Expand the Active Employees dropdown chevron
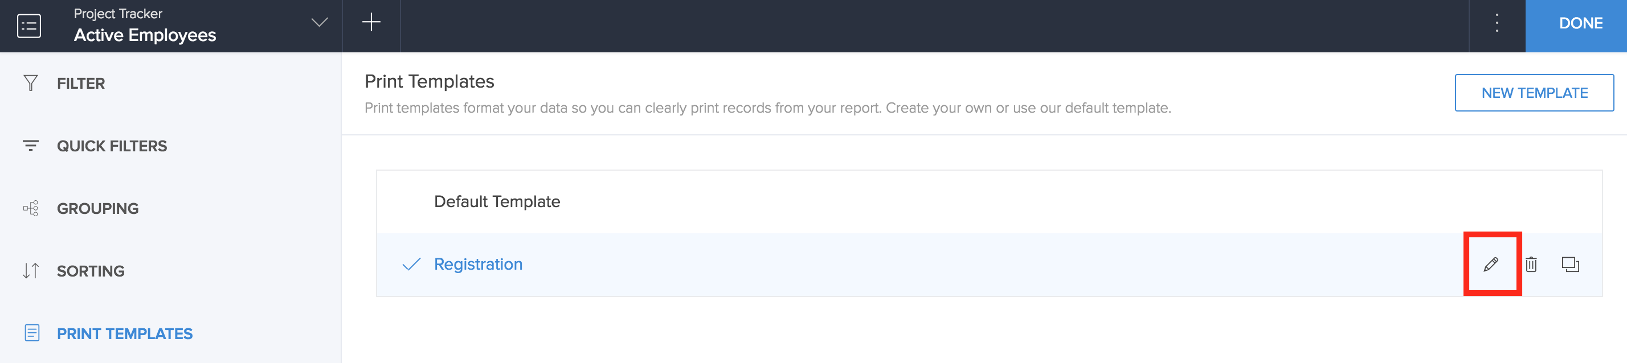 click(320, 23)
